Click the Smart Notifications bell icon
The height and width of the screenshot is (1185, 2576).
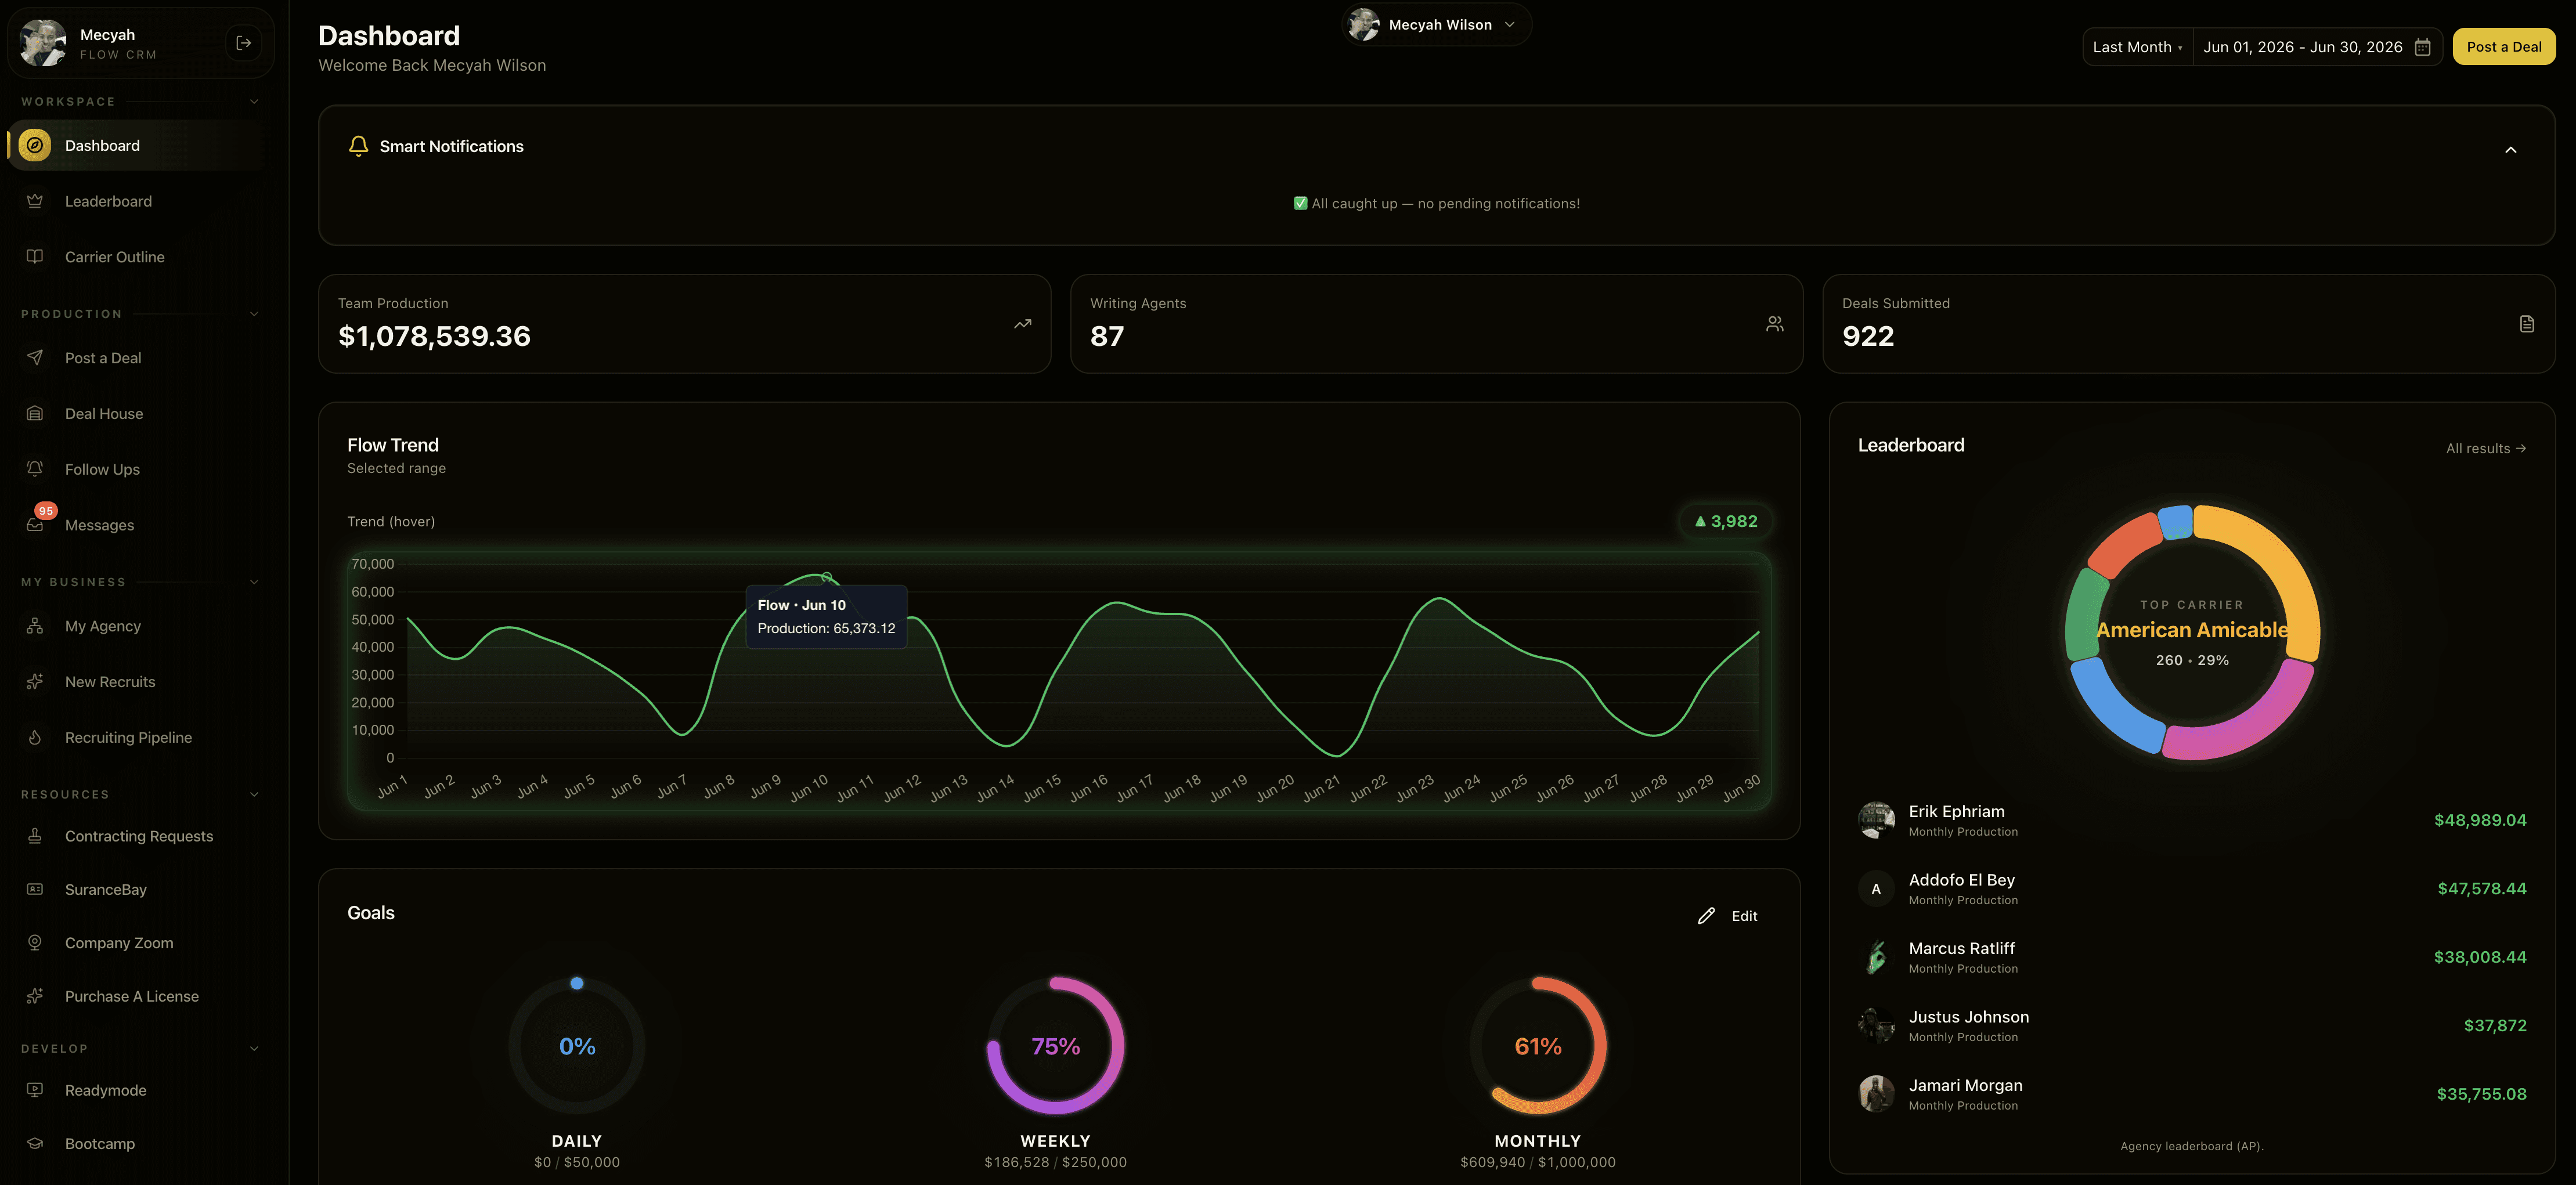(x=358, y=146)
